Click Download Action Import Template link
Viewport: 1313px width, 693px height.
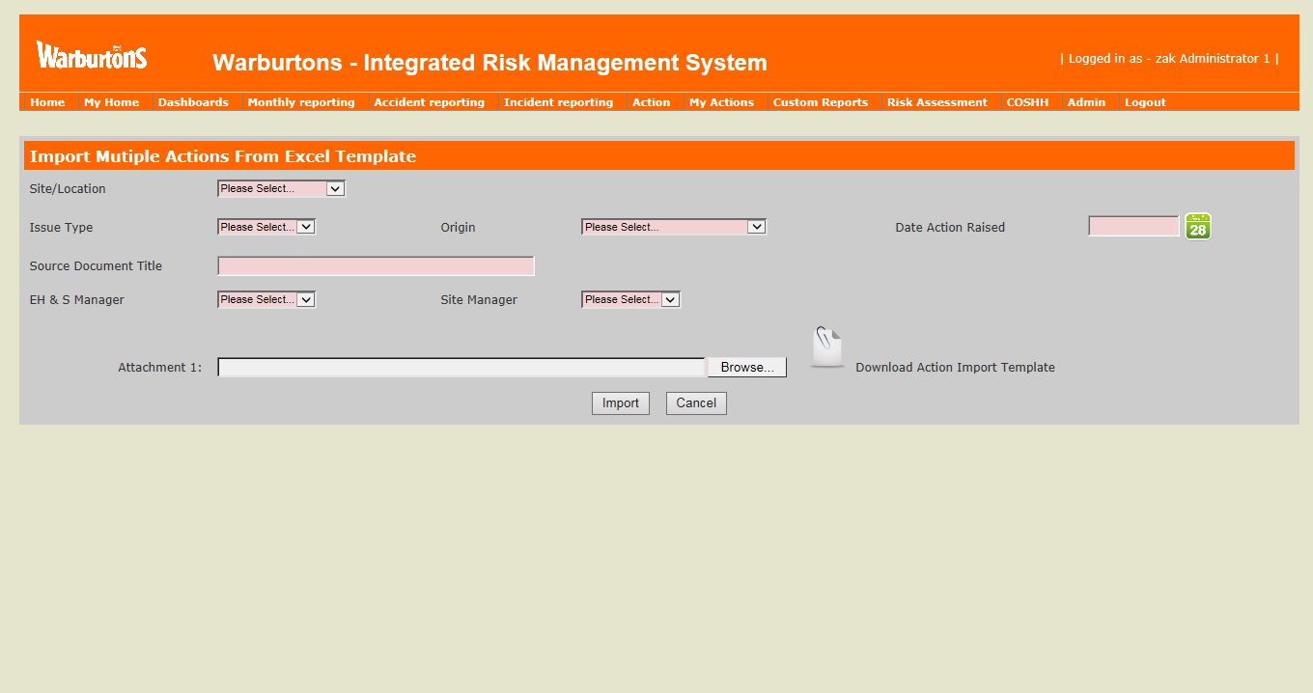[955, 368]
